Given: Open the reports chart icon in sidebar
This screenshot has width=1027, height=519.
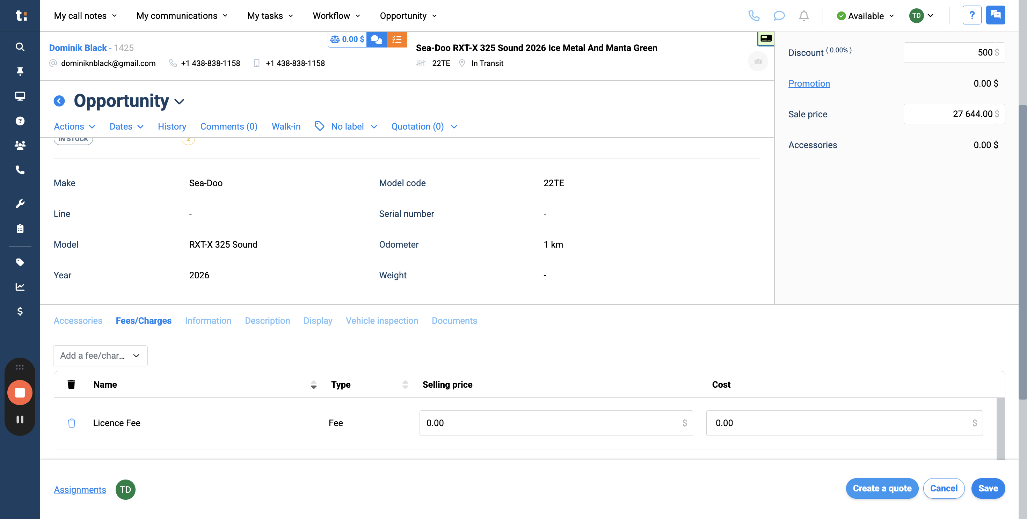Looking at the screenshot, I should click(20, 287).
